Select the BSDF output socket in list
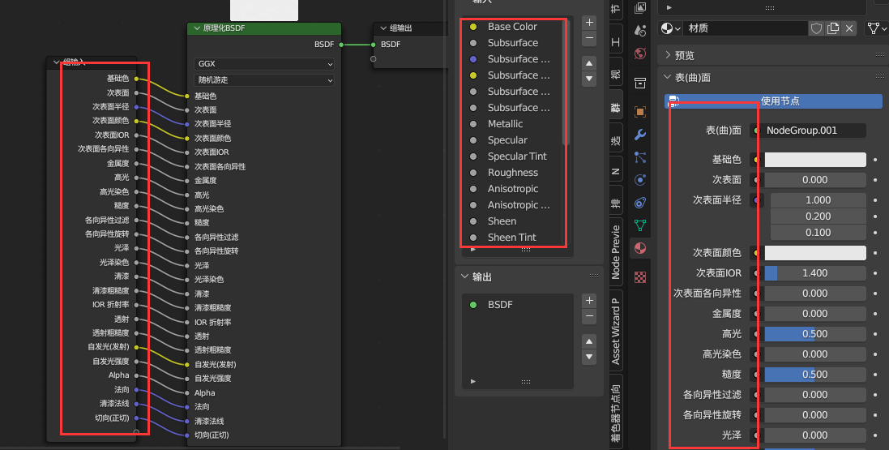This screenshot has width=889, height=450. click(x=517, y=305)
